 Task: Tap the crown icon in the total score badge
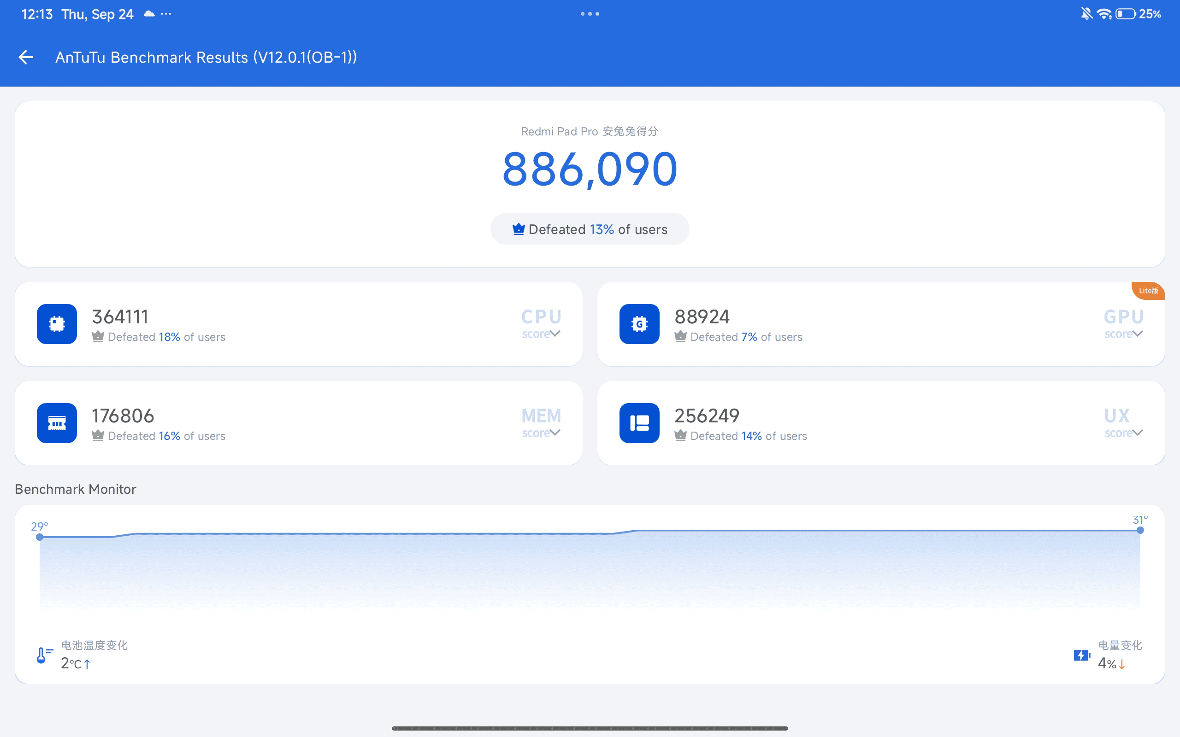[518, 228]
